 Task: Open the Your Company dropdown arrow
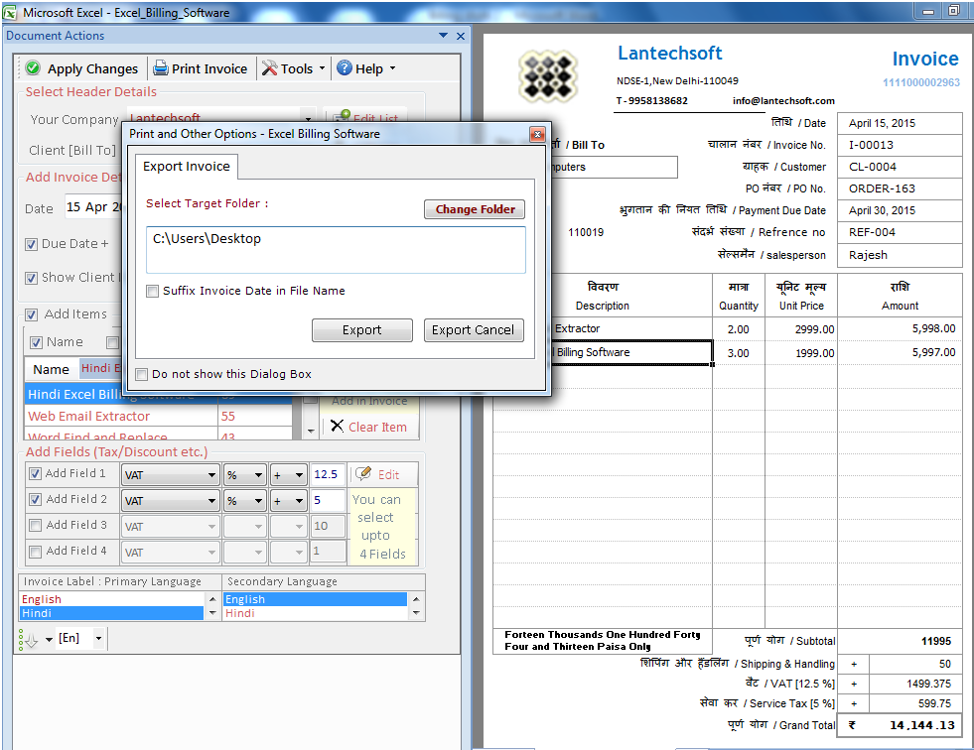(308, 116)
